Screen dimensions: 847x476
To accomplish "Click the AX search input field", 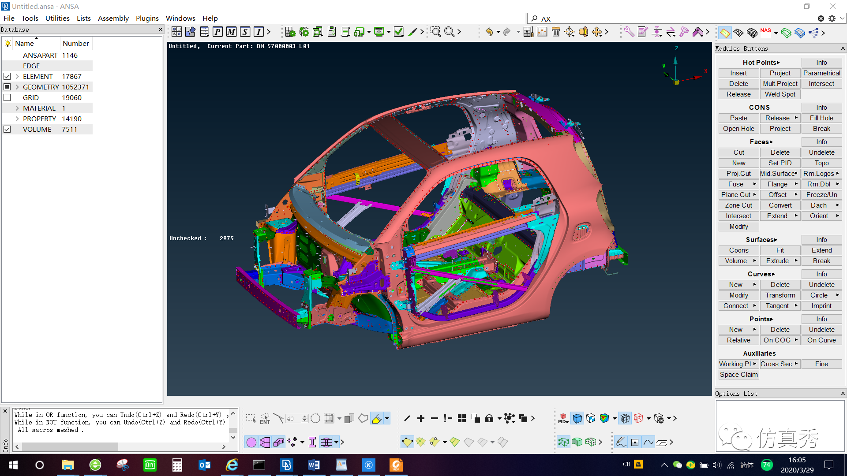I will tap(675, 19).
